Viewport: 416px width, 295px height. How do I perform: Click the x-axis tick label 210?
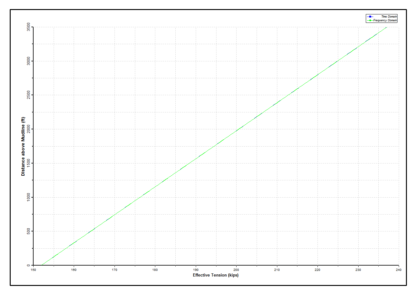277,270
